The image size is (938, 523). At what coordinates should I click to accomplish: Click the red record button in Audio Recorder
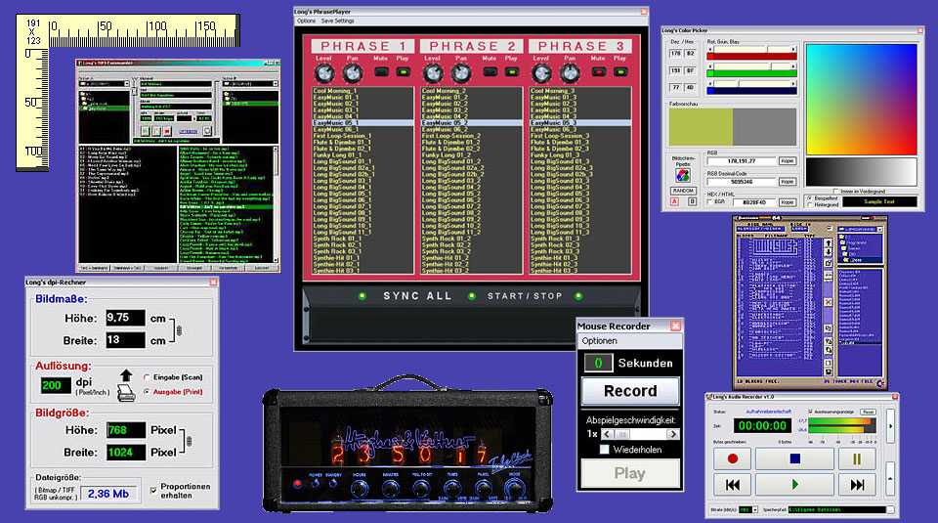pyautogui.click(x=732, y=458)
